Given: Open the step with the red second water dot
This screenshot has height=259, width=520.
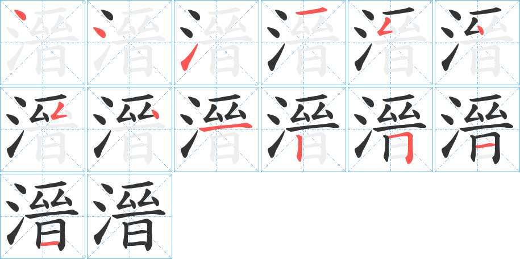Looking at the screenshot, I should coord(130,43).
